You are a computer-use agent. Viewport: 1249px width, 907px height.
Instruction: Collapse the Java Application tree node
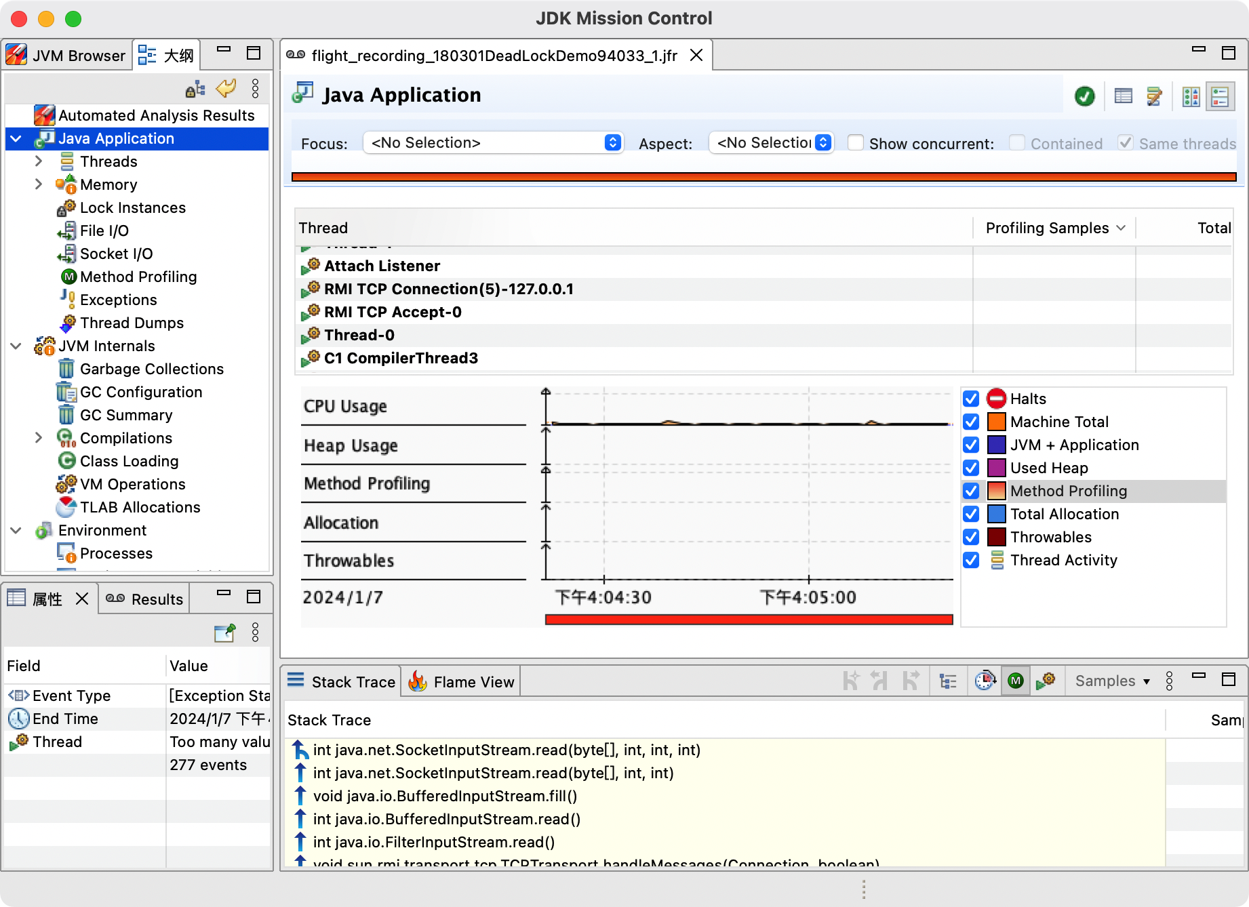tap(16, 139)
